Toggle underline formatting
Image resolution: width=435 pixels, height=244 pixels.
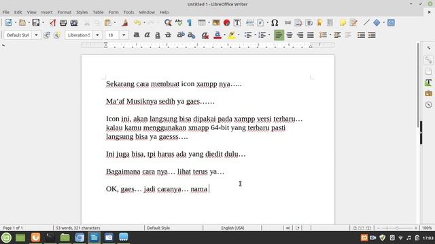point(157,35)
